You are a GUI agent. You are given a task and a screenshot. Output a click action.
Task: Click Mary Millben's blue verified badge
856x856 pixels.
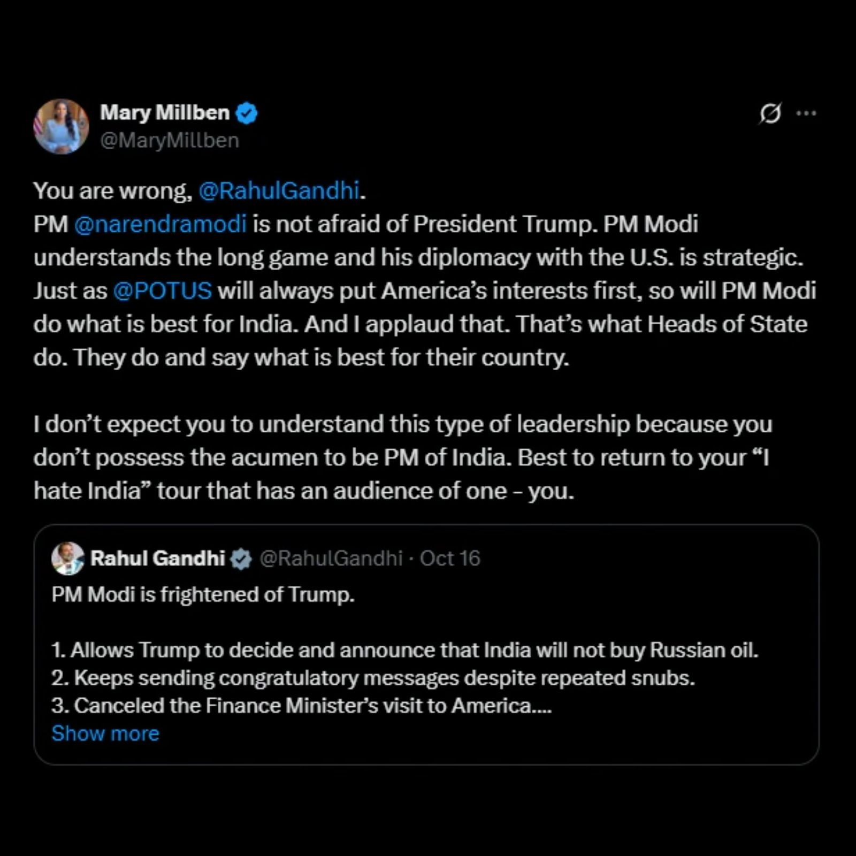[x=247, y=113]
